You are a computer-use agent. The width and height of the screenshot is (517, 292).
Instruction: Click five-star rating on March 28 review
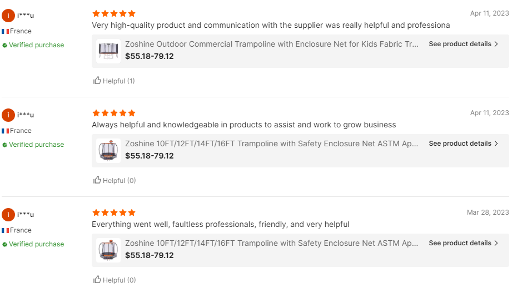pyautogui.click(x=113, y=212)
